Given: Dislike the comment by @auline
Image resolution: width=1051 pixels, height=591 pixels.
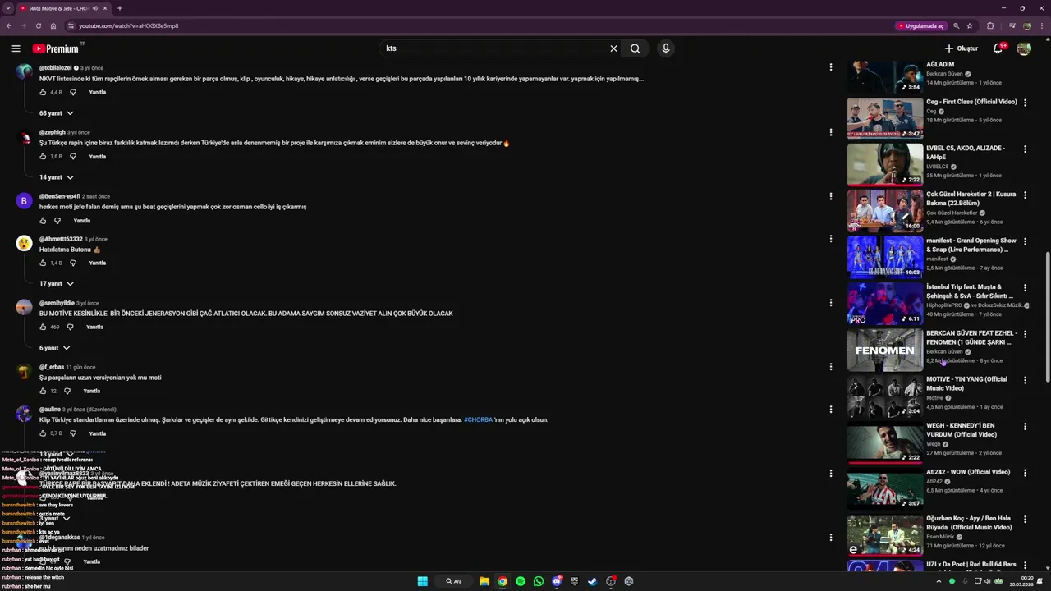Looking at the screenshot, I should coord(72,433).
